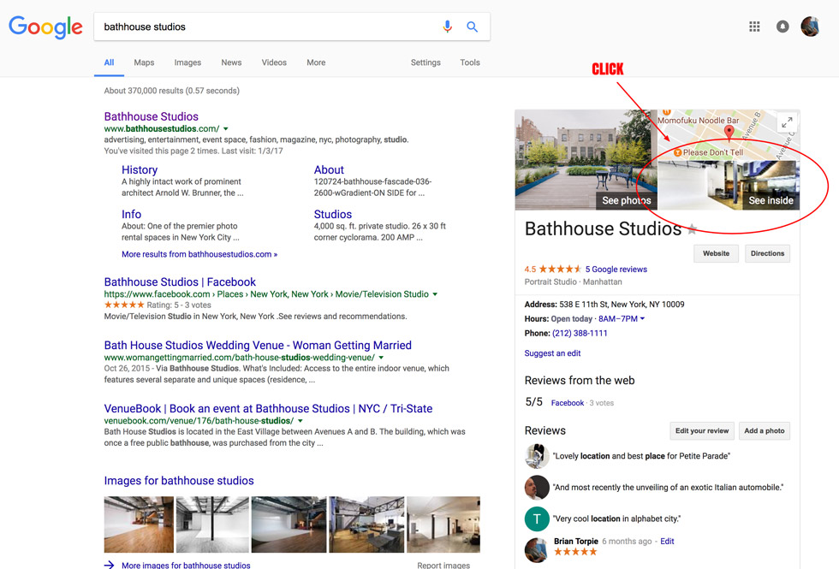Viewport: 839px width, 569px height.
Task: Open third image thumbnail with white cyclorama
Action: (289, 525)
